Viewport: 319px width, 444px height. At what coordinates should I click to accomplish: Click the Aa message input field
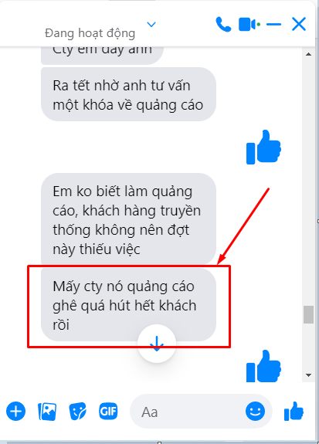coord(187,412)
